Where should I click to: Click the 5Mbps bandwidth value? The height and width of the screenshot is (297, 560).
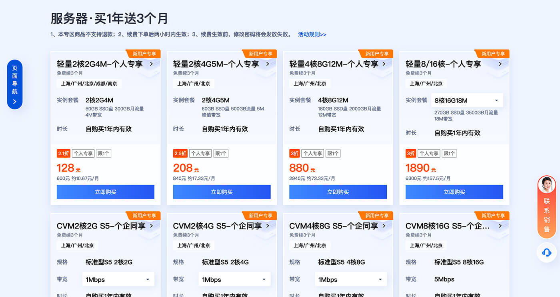click(x=444, y=279)
